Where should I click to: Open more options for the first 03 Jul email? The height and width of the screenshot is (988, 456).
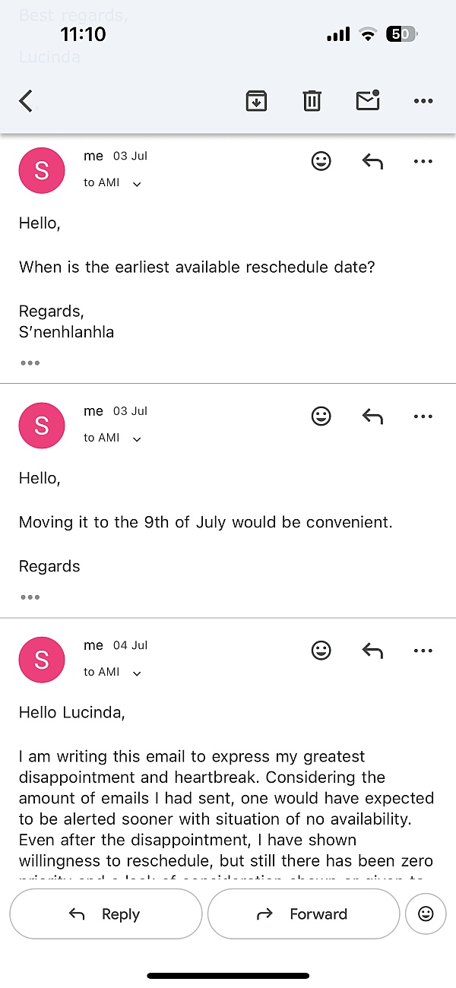coord(423,161)
